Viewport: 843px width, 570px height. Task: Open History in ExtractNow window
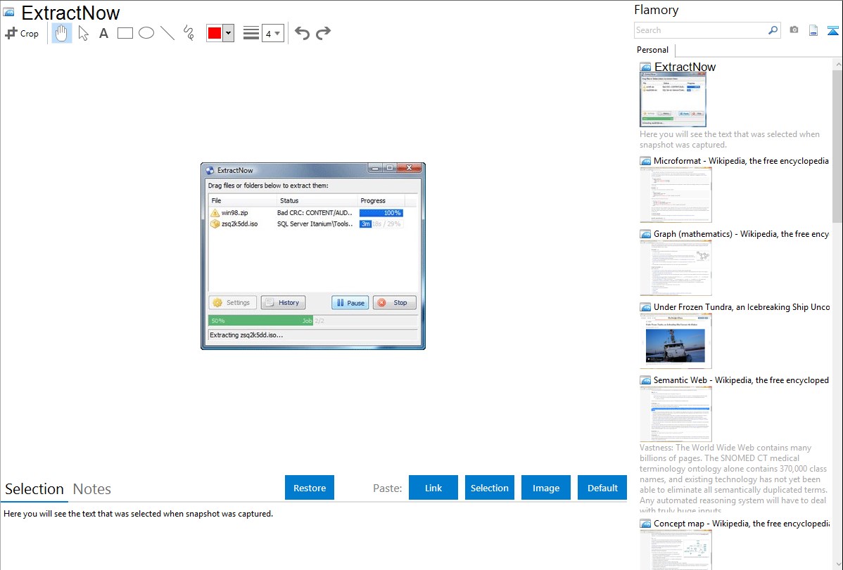point(284,302)
